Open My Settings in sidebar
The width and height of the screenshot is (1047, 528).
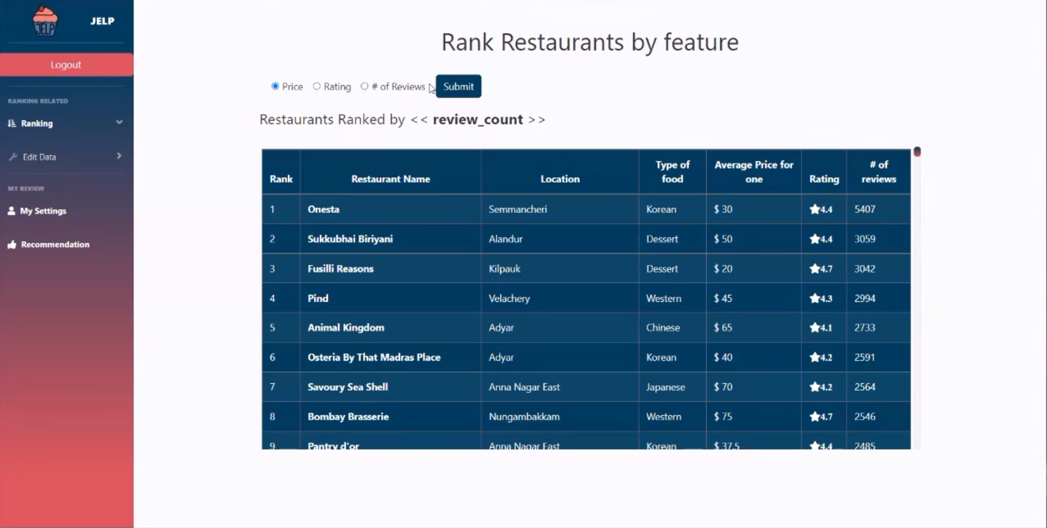[43, 211]
